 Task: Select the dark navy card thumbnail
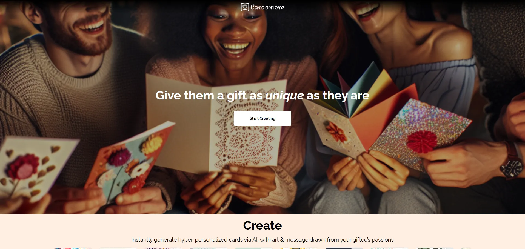coord(344,248)
